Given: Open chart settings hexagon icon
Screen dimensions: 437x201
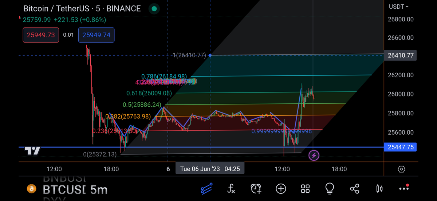Looking at the screenshot, I should coord(401,169).
